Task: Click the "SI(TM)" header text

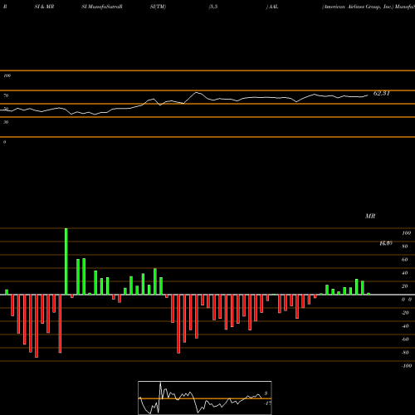Action: (158, 7)
